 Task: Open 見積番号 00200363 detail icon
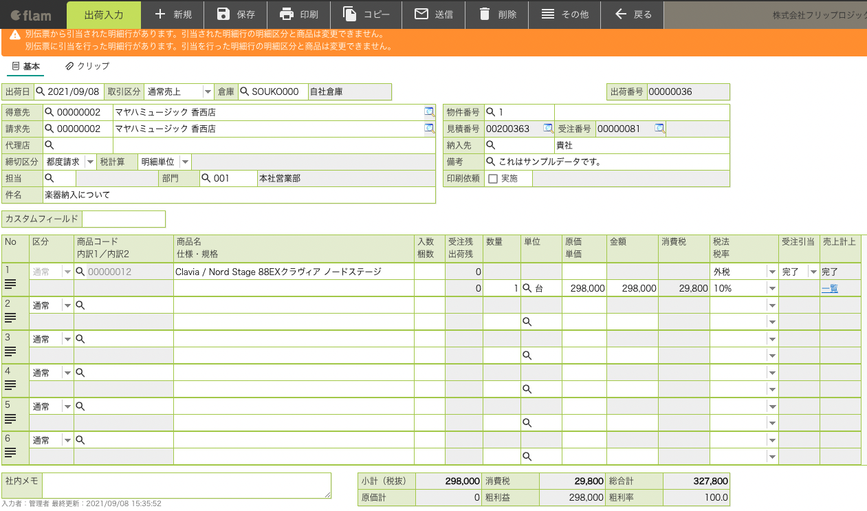[x=548, y=128]
